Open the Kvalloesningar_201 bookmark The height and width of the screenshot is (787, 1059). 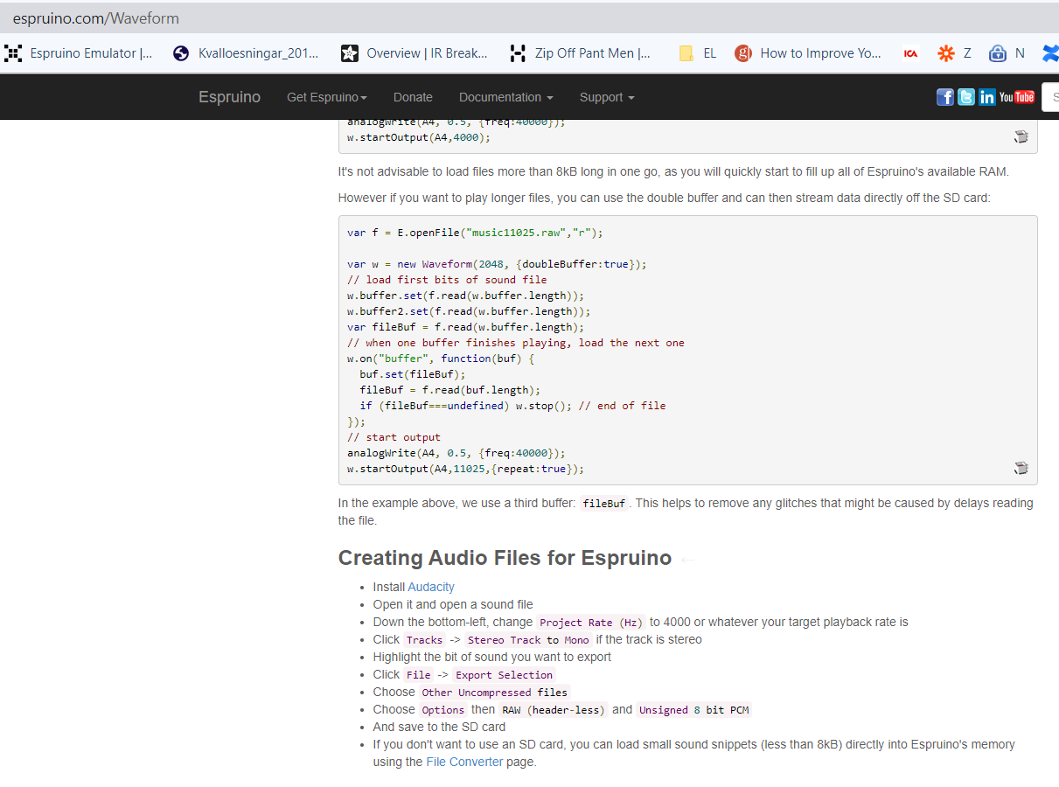246,53
